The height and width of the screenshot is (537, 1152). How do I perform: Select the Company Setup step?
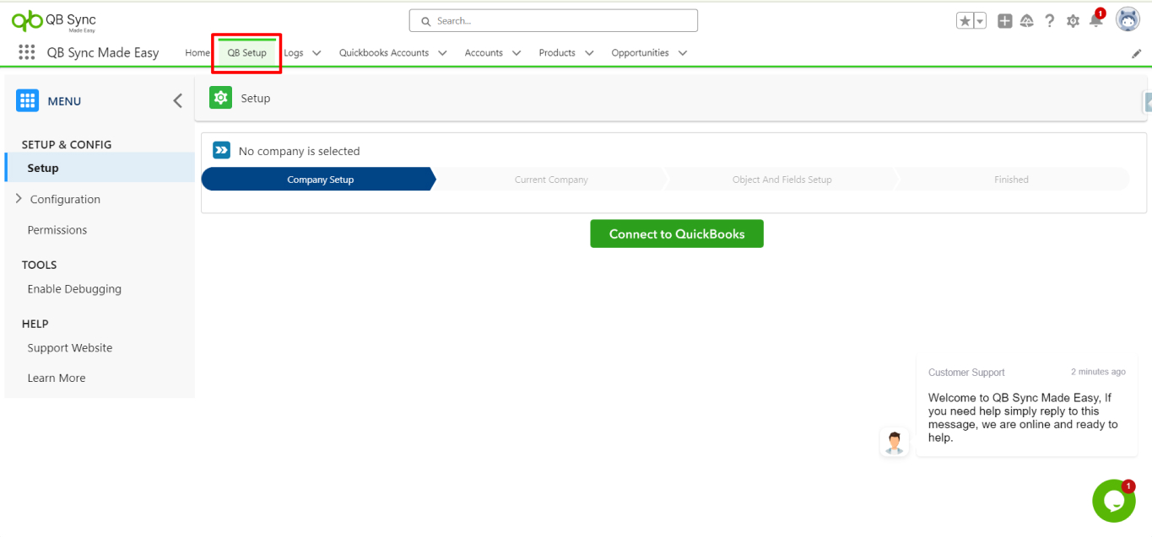[x=319, y=179]
